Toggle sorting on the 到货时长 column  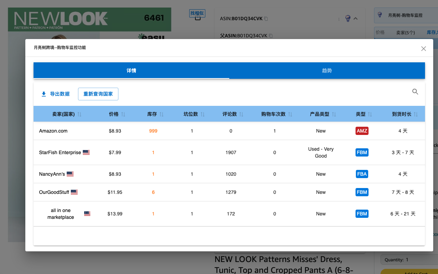pyautogui.click(x=416, y=114)
